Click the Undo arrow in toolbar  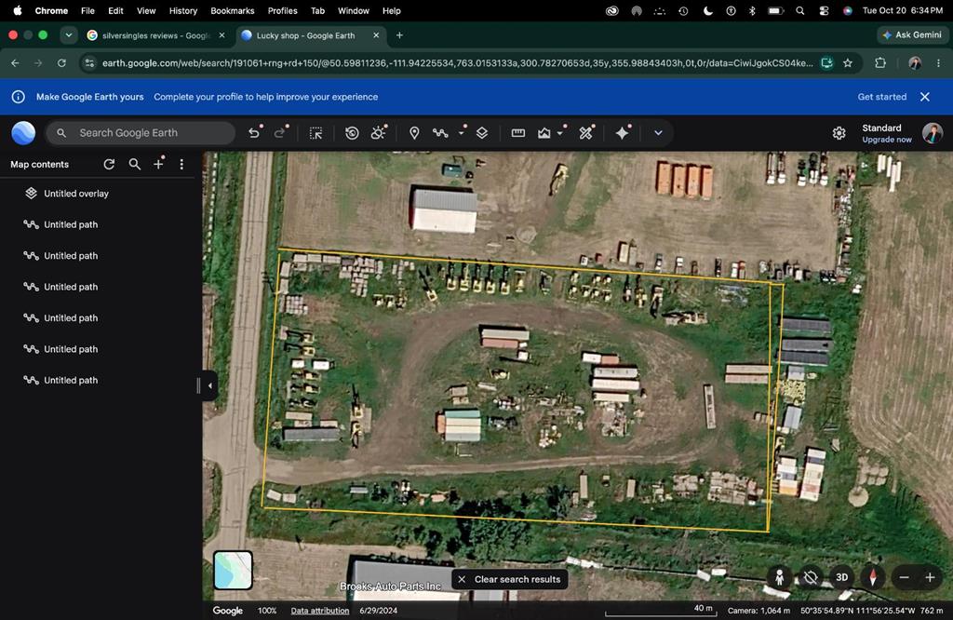tap(254, 133)
